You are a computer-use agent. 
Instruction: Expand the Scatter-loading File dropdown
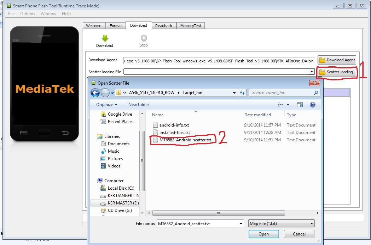(312, 72)
